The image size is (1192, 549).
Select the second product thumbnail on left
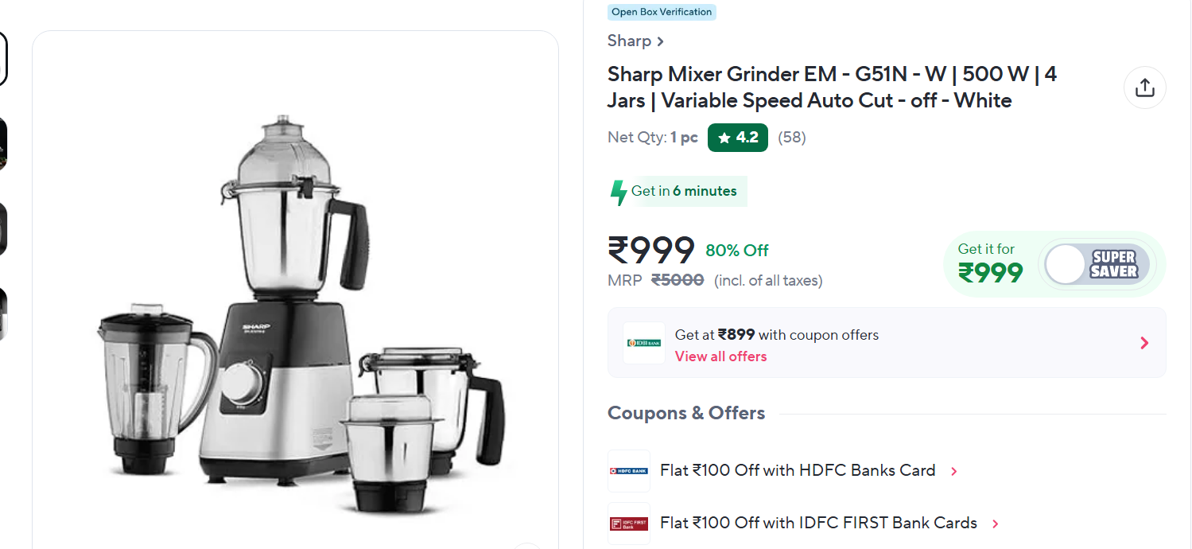[x=2, y=144]
